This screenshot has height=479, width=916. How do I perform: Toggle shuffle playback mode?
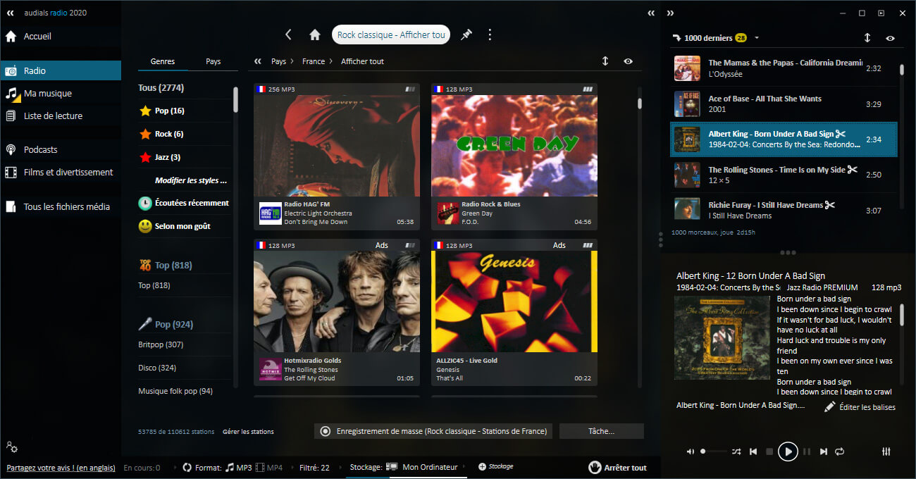736,452
